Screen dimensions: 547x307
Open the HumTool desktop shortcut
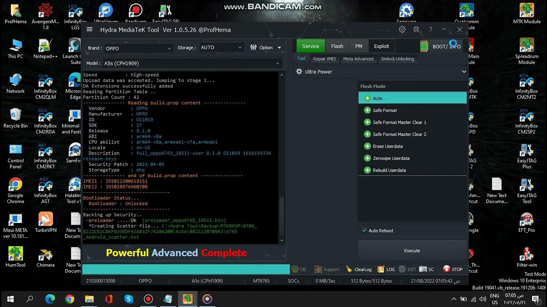(15, 257)
